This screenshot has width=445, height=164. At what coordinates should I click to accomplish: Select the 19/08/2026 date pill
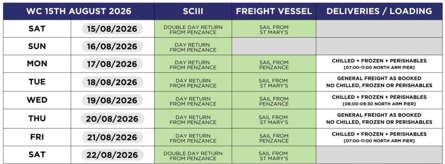pos(113,100)
